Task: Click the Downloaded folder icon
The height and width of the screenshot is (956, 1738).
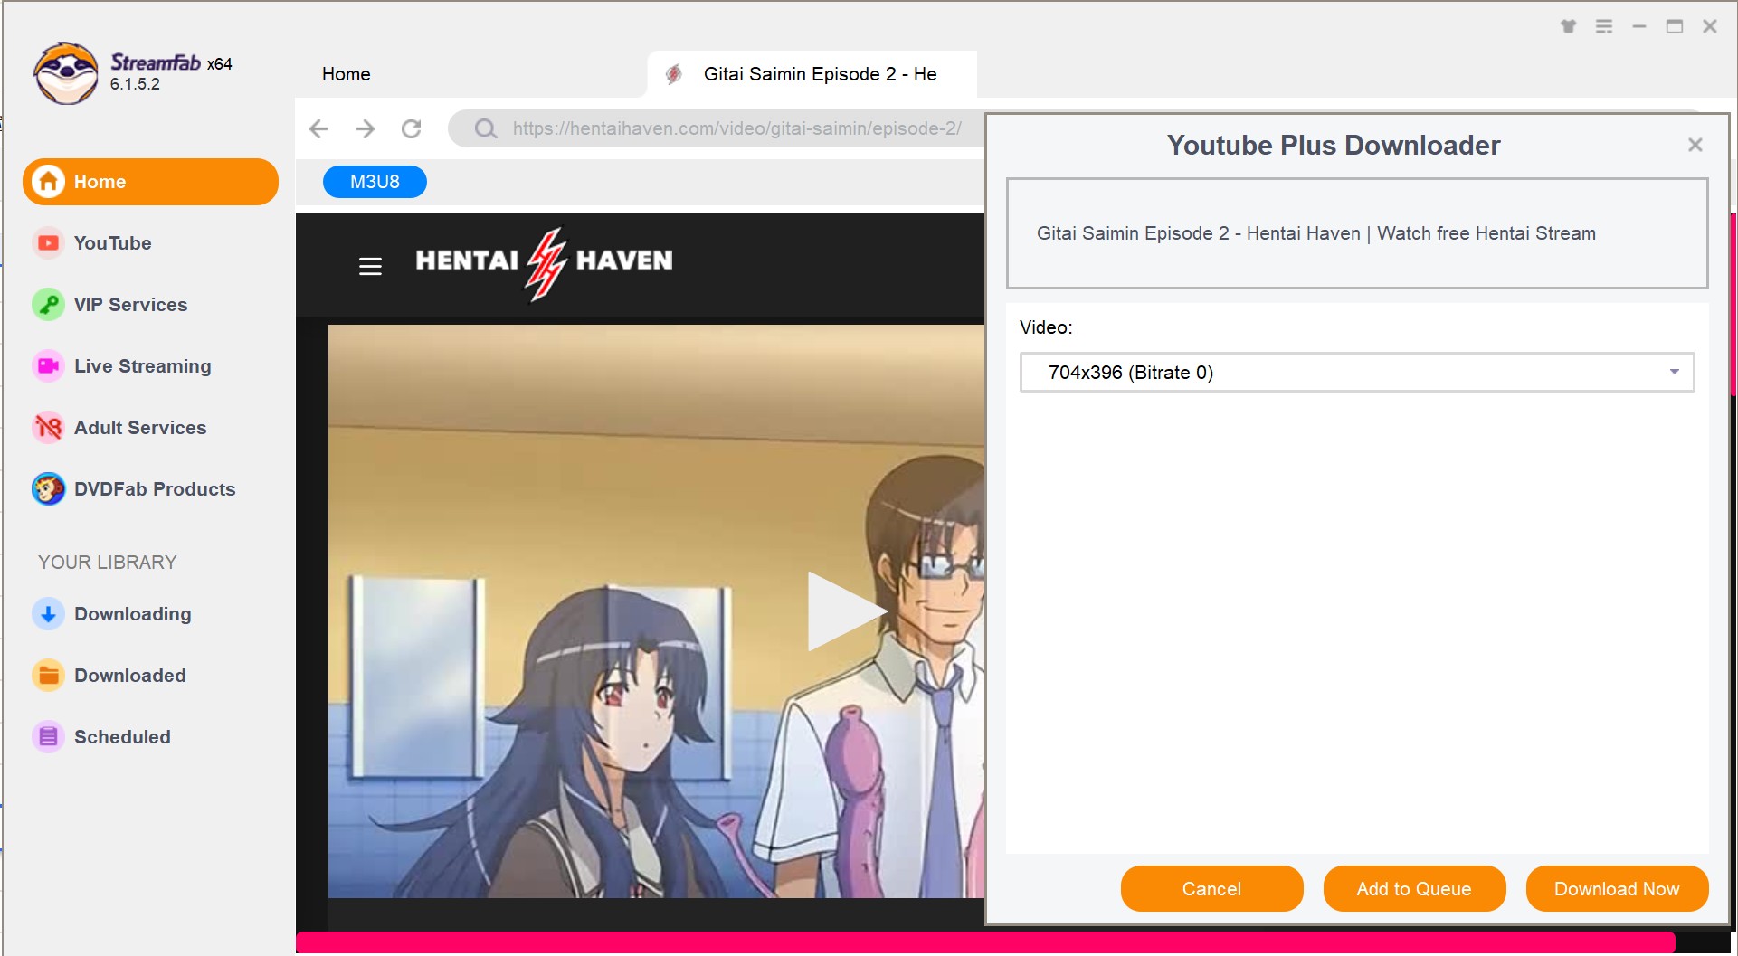Action: [49, 676]
